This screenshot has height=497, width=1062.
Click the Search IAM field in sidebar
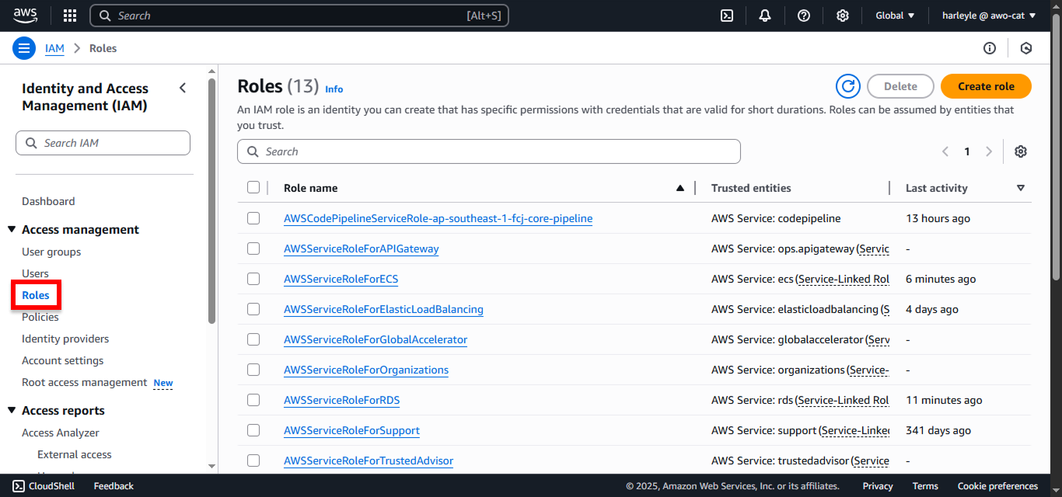[x=103, y=143]
